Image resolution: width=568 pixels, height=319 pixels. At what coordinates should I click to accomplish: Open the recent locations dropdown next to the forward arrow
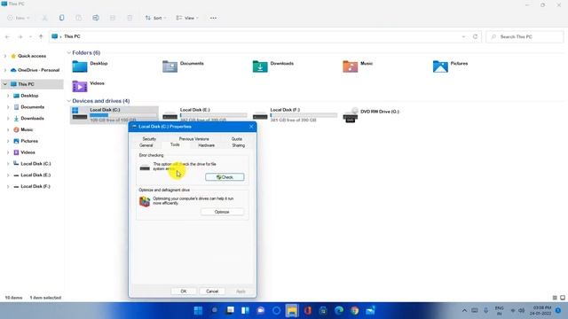(x=30, y=36)
